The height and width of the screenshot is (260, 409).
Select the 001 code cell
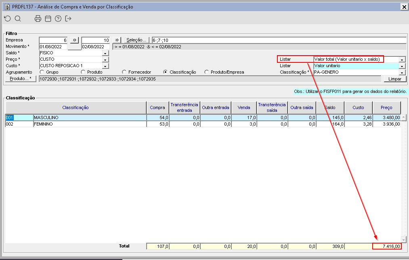click(x=19, y=118)
